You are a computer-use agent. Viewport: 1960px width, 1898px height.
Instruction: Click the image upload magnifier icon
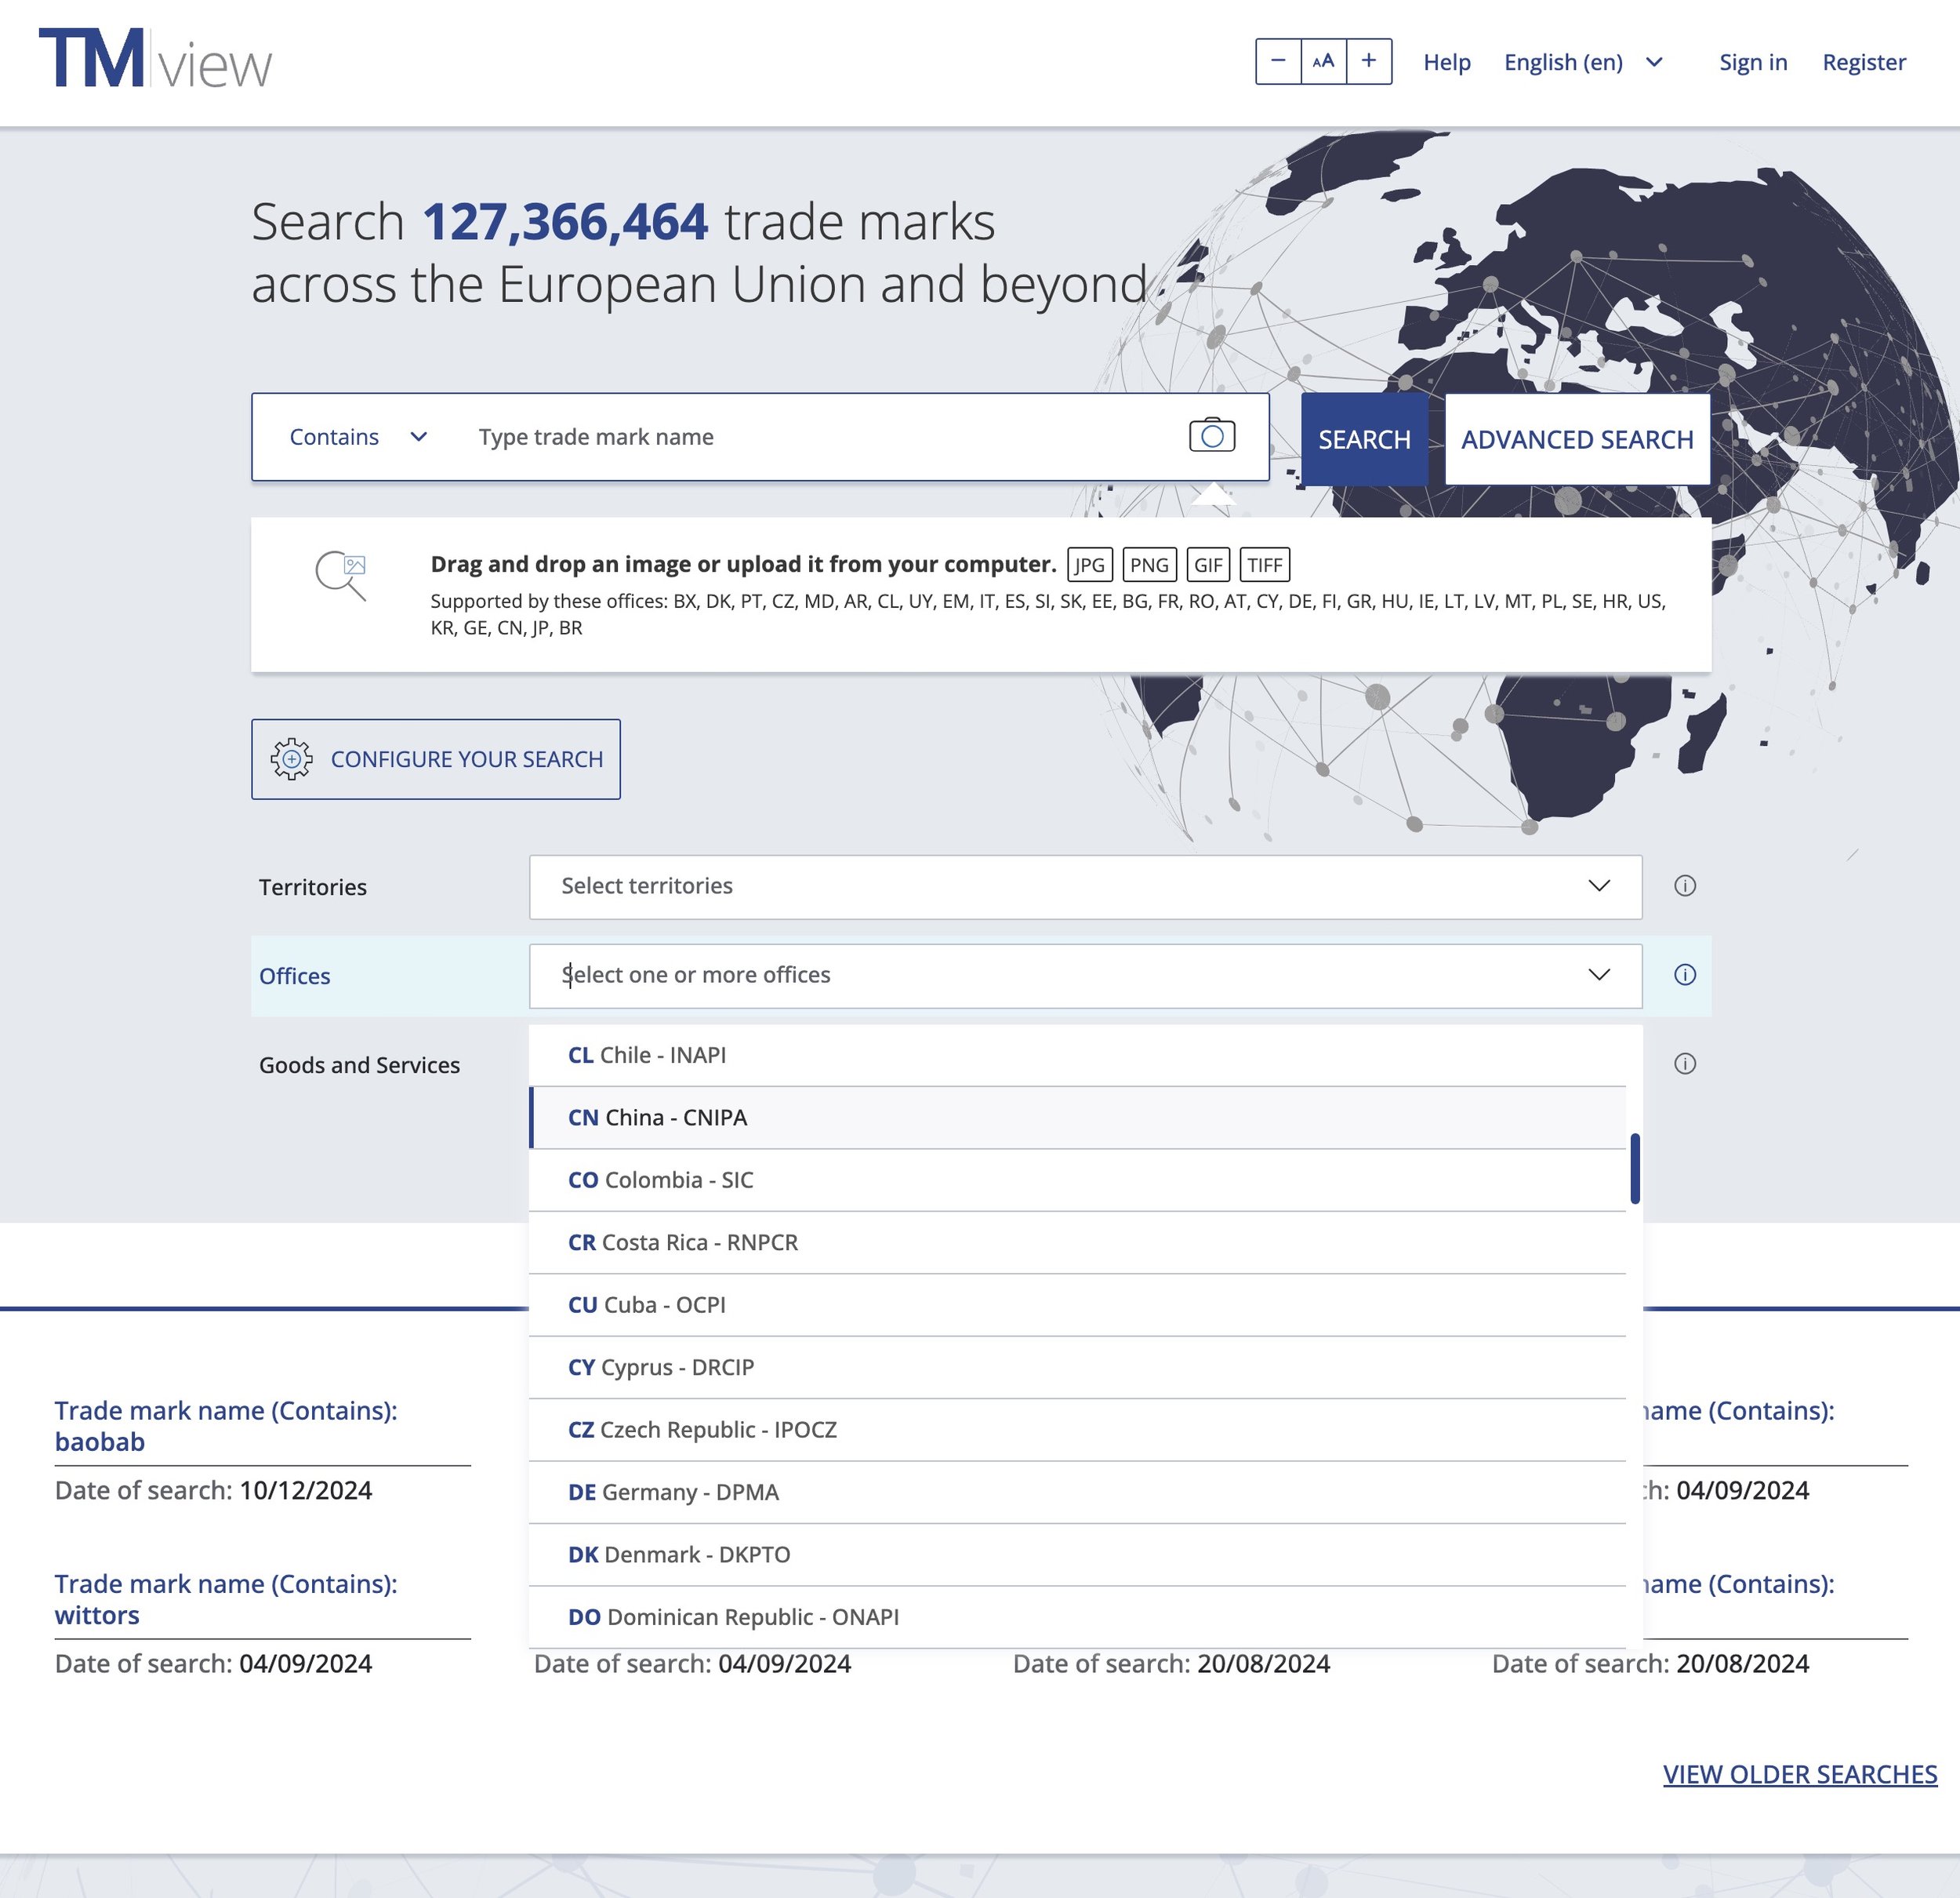341,576
